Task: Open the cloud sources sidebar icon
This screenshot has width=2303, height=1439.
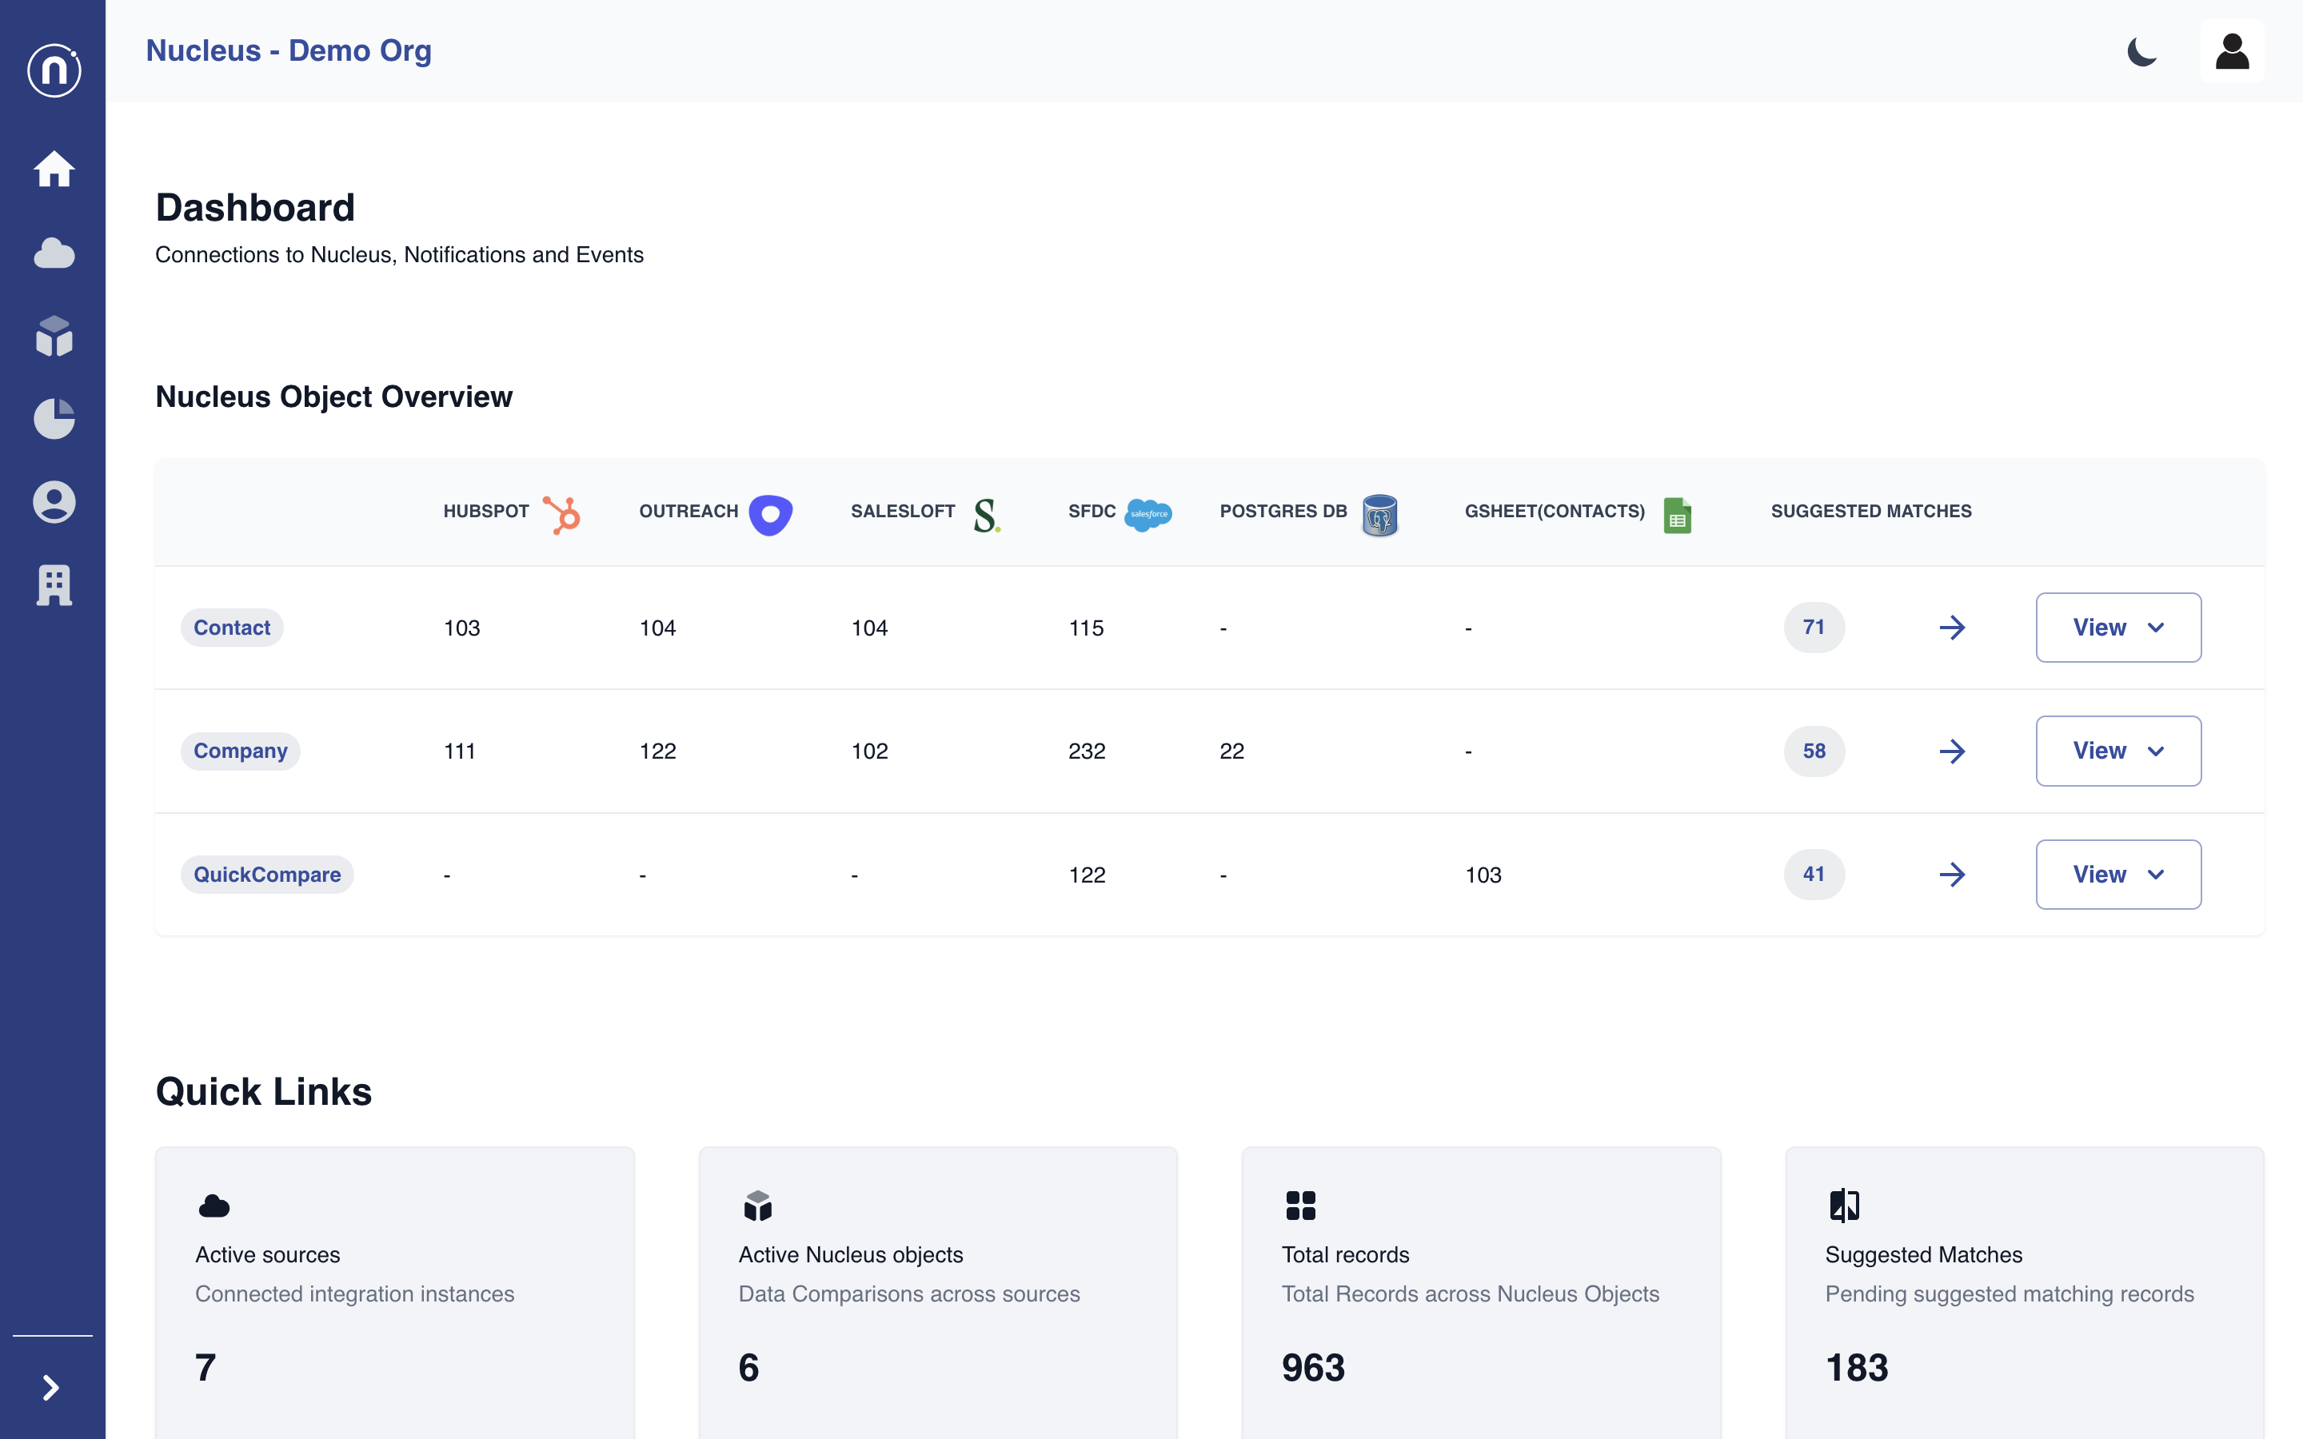Action: [x=54, y=253]
